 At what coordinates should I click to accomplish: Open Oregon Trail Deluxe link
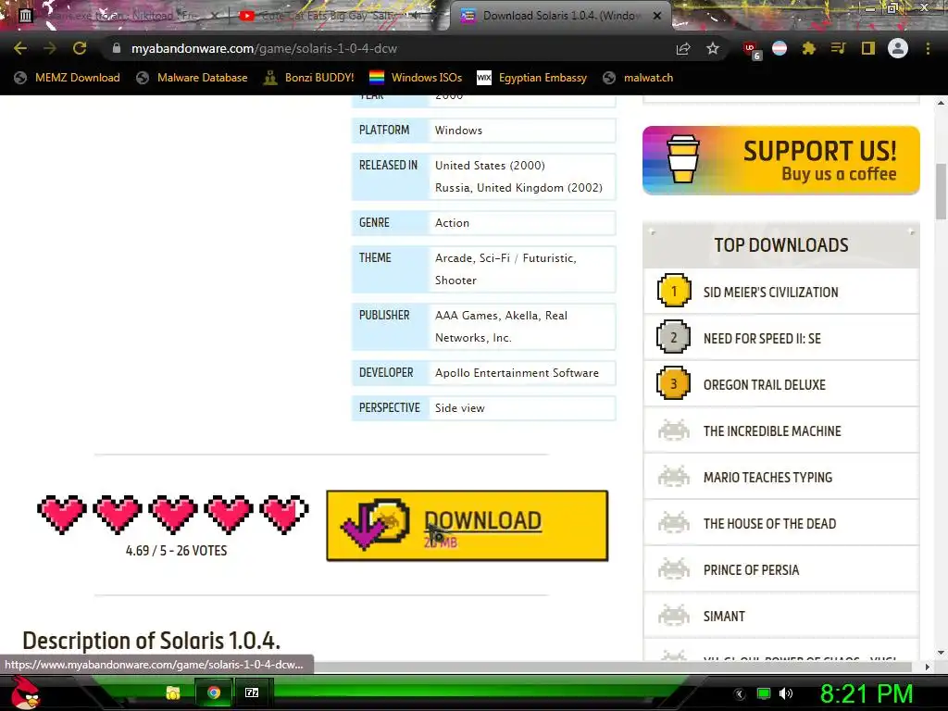(764, 384)
